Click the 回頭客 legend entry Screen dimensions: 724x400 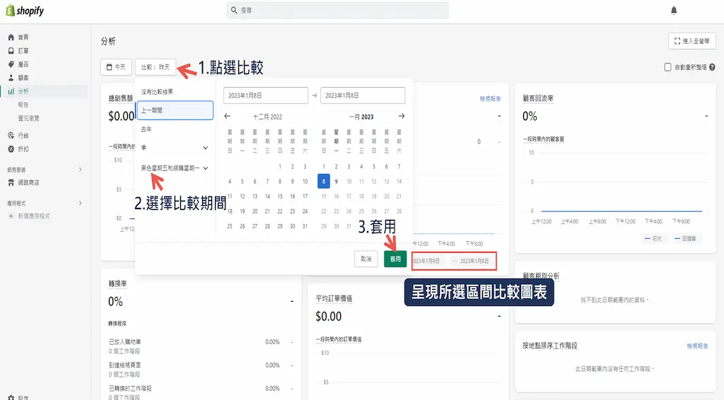[685, 239]
